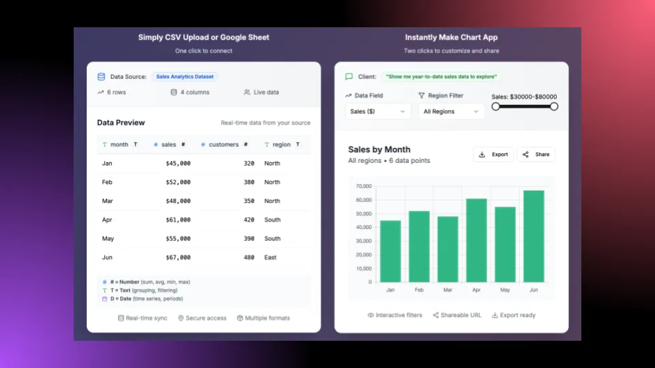Select the sales column header
Screen dimensions: 655x368
(169, 144)
